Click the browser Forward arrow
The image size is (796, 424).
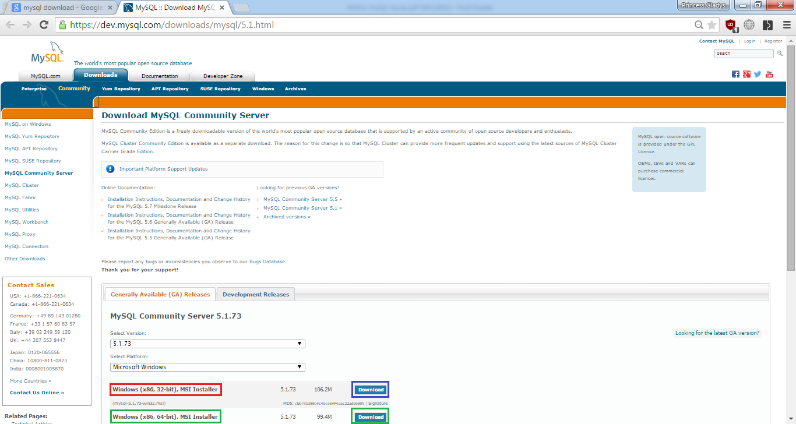coord(27,25)
